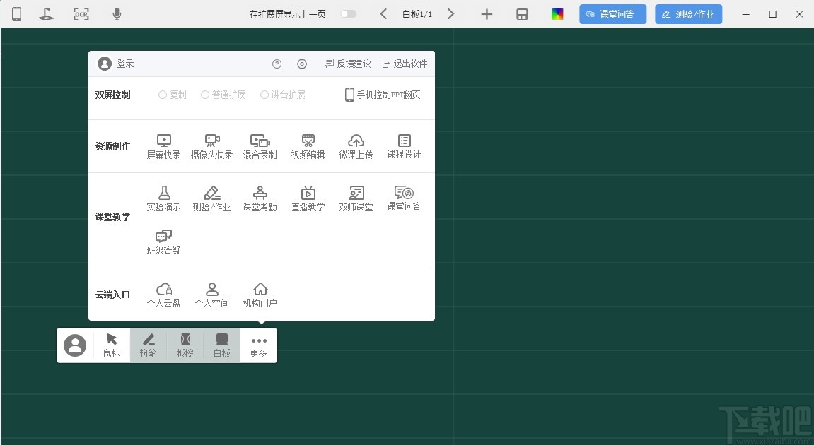Open the 屏幕快录 screen recording tool

[x=163, y=146]
